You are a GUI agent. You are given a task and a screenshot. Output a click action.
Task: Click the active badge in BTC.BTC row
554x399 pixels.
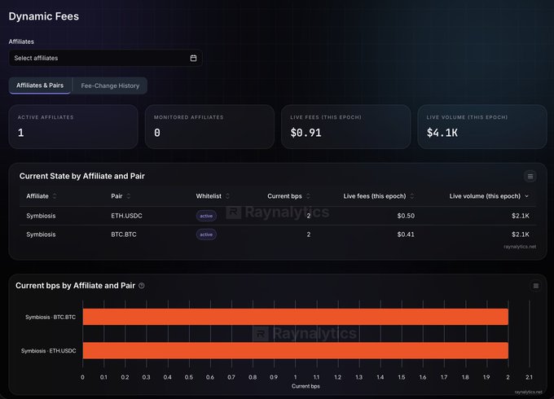(x=206, y=235)
